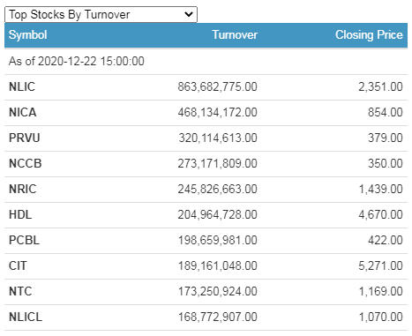Click closing price 379.00
The height and width of the screenshot is (336, 412).
pos(386,138)
